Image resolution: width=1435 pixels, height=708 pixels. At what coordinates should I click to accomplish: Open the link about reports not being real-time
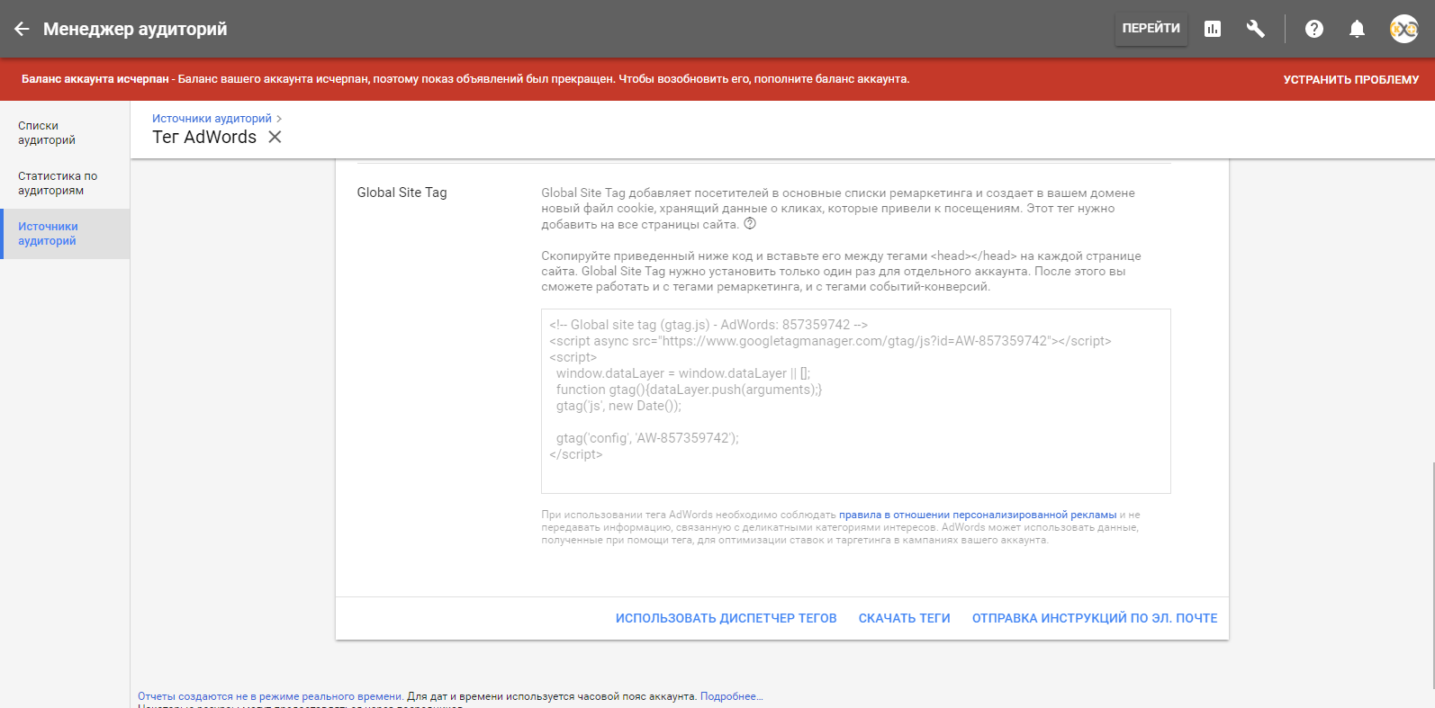tap(270, 696)
